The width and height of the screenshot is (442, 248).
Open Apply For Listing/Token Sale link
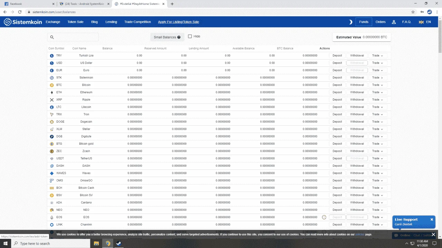179,22
